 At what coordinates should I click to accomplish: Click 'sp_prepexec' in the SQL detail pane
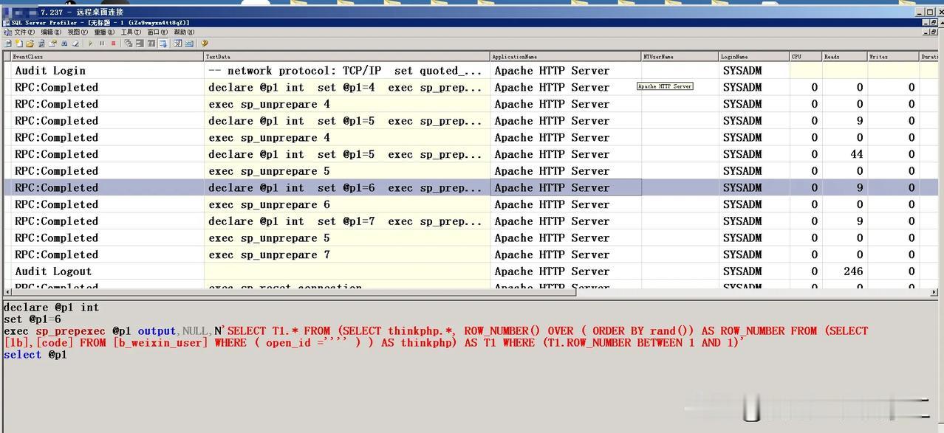click(70, 331)
